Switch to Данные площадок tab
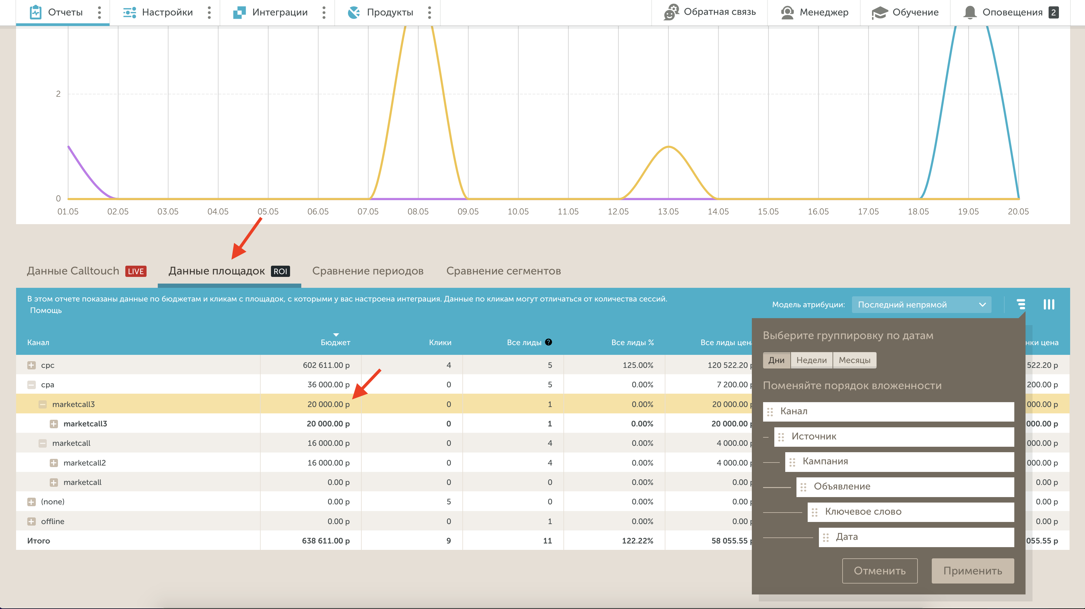The image size is (1085, 609). 229,271
